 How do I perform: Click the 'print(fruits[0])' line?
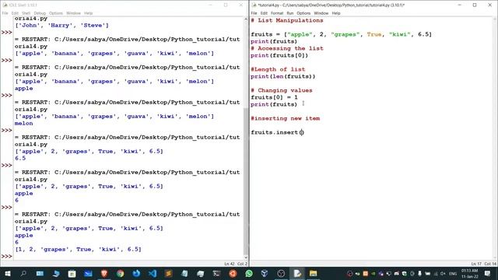[279, 55]
